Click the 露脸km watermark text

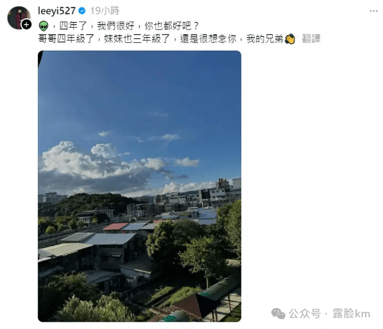coord(351,313)
